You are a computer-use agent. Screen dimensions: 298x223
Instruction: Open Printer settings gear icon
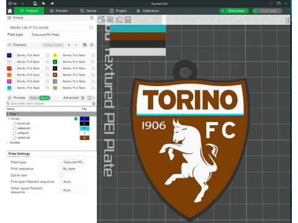point(92,18)
